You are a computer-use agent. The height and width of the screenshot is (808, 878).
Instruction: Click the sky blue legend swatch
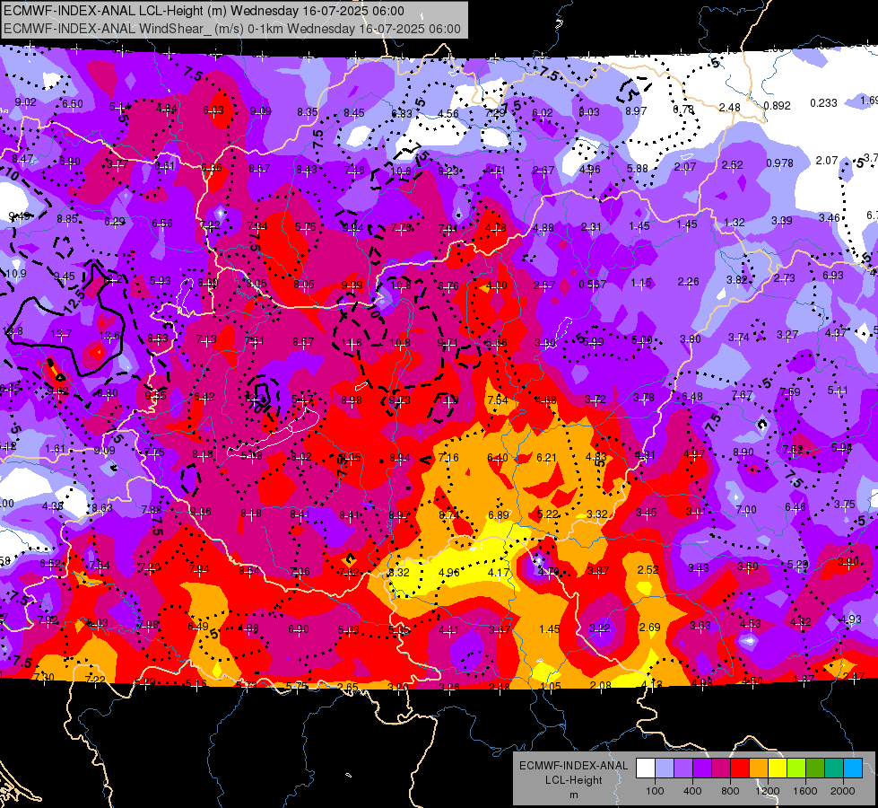click(853, 768)
